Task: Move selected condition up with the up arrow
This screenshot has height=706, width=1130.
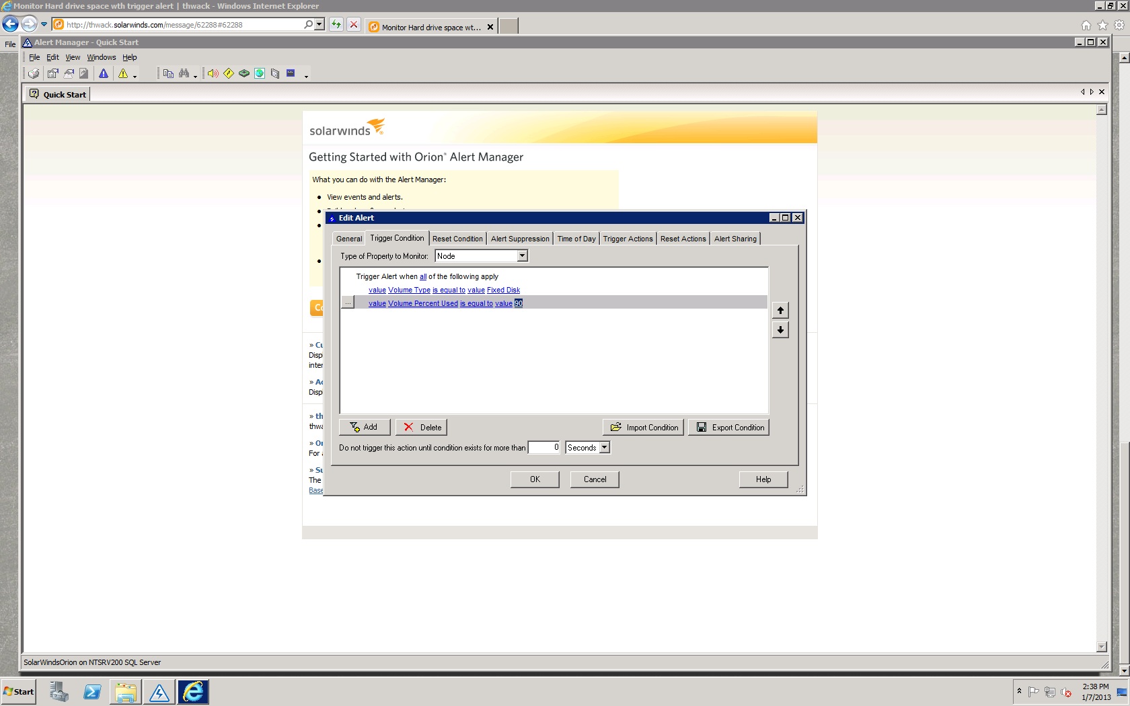Action: point(780,310)
